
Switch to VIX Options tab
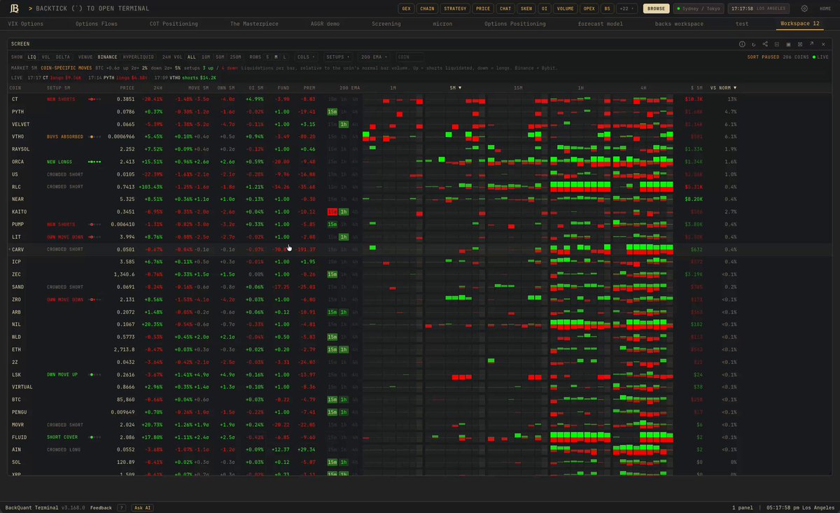tap(26, 24)
